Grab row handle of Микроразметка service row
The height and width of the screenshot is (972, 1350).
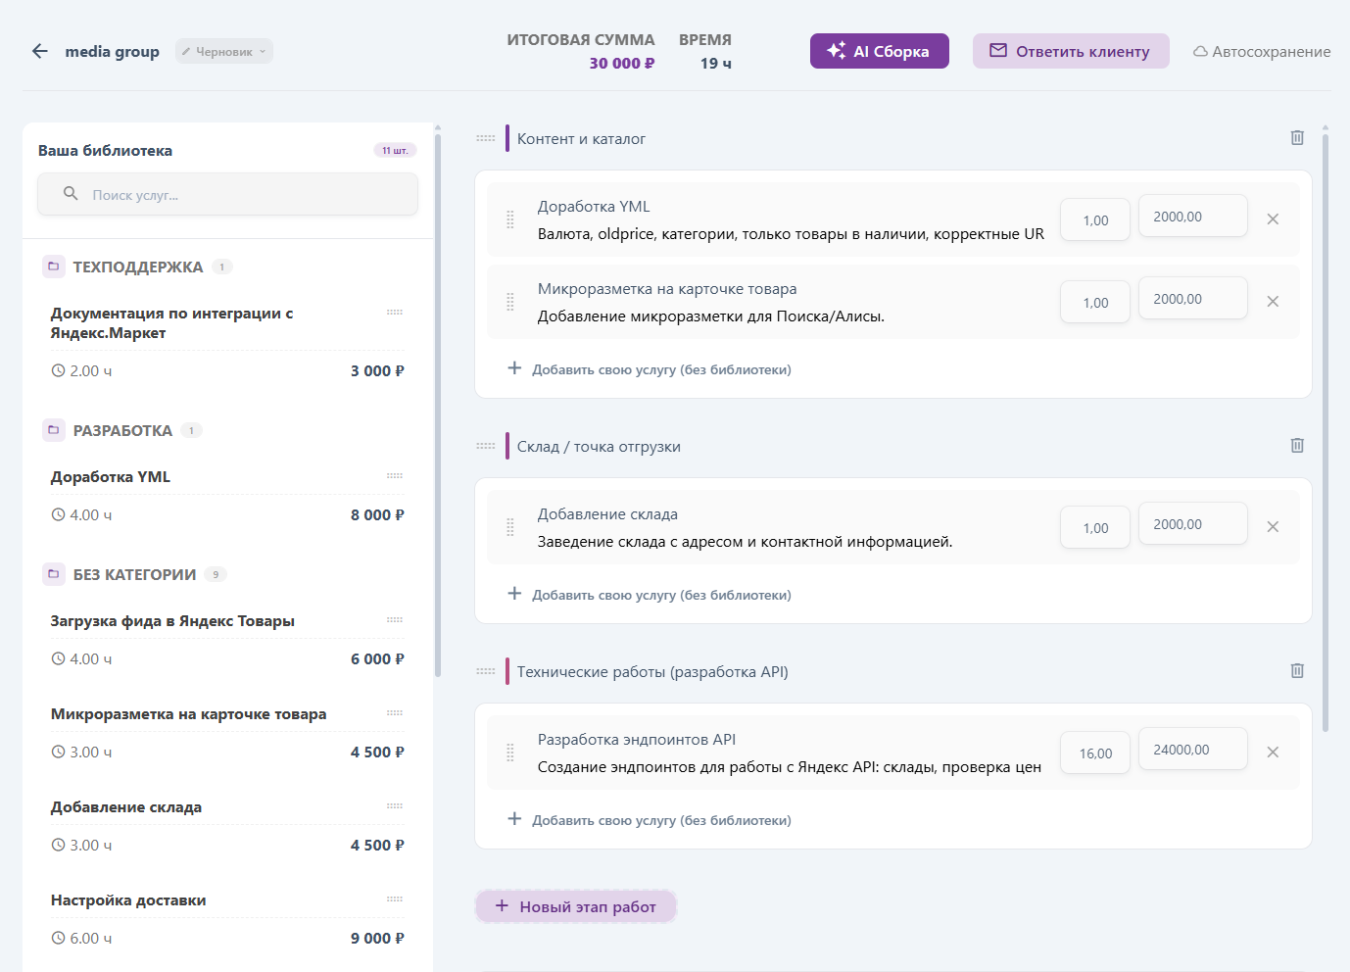coord(509,302)
